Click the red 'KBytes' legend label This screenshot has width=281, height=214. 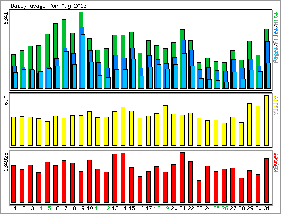pyautogui.click(x=276, y=162)
